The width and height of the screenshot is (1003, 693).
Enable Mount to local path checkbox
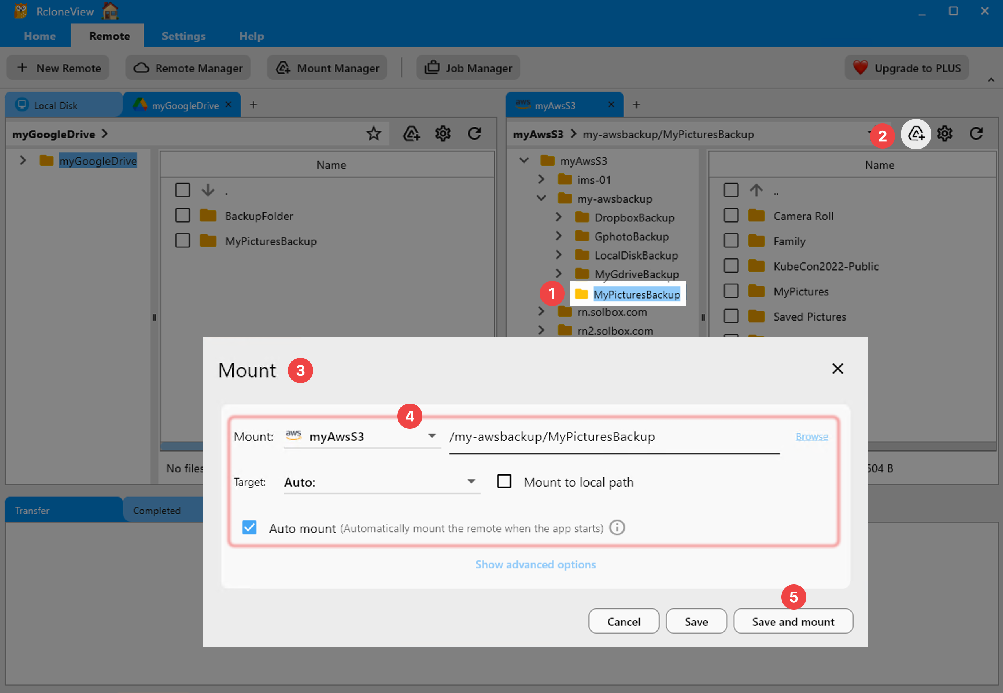pos(504,481)
